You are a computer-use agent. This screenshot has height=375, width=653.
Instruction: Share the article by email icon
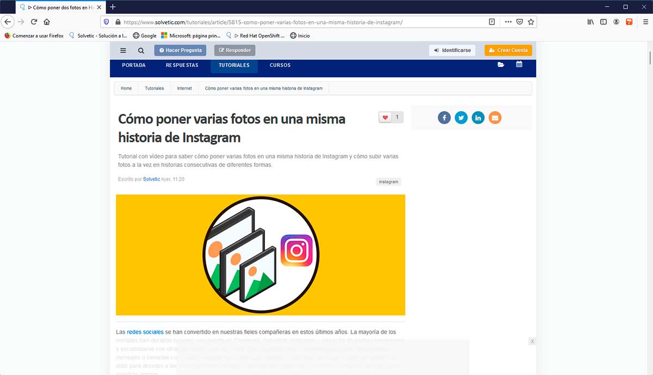pyautogui.click(x=495, y=118)
